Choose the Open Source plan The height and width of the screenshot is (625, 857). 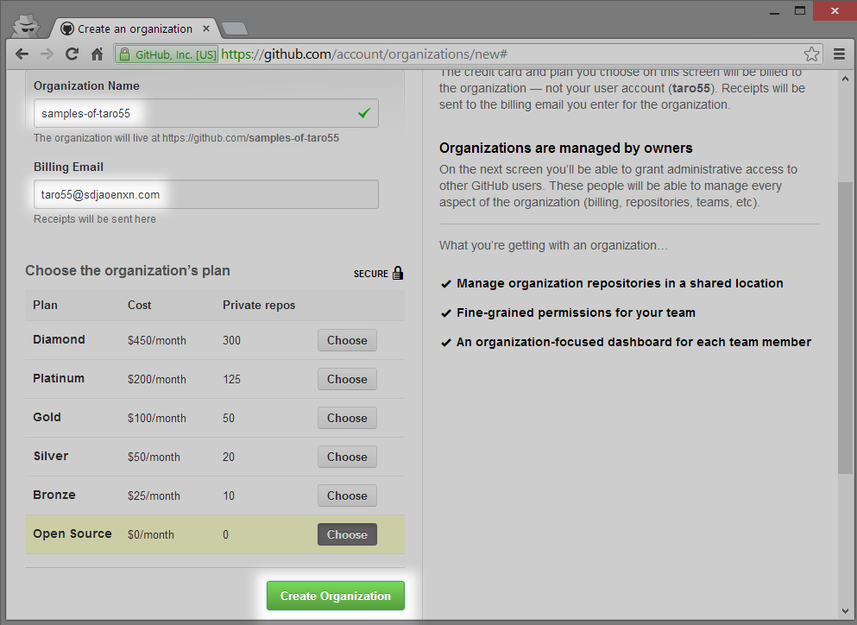click(x=347, y=534)
